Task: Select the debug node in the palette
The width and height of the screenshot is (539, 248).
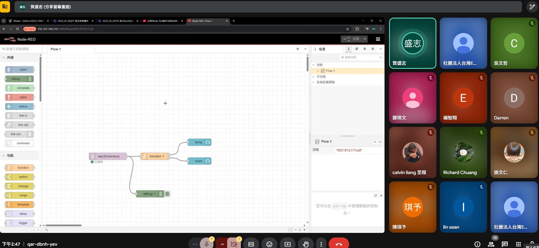Action: tap(19, 79)
